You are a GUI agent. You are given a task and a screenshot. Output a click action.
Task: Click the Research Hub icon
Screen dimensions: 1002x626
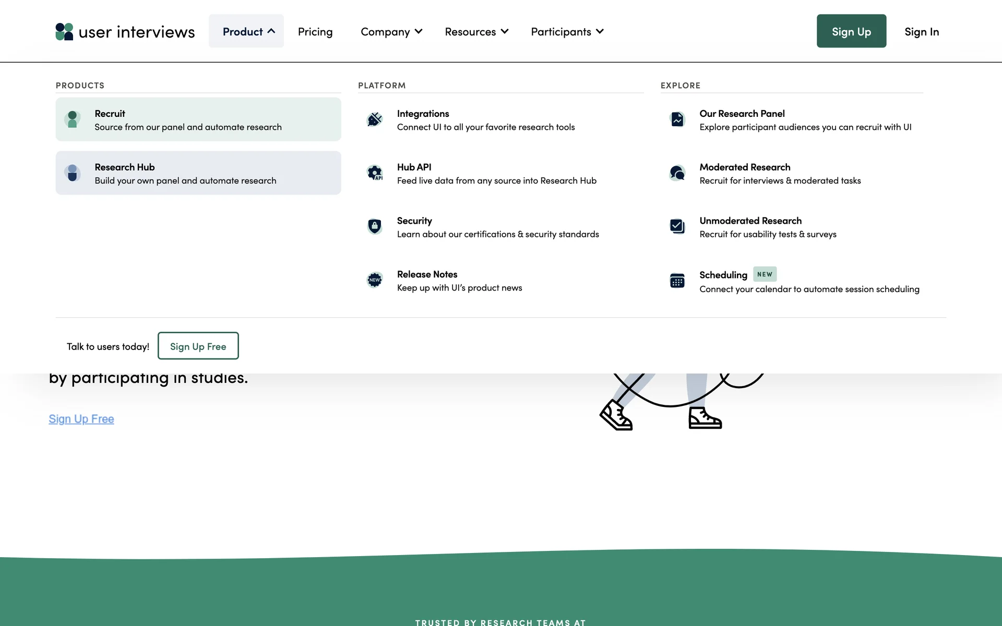[x=73, y=173]
